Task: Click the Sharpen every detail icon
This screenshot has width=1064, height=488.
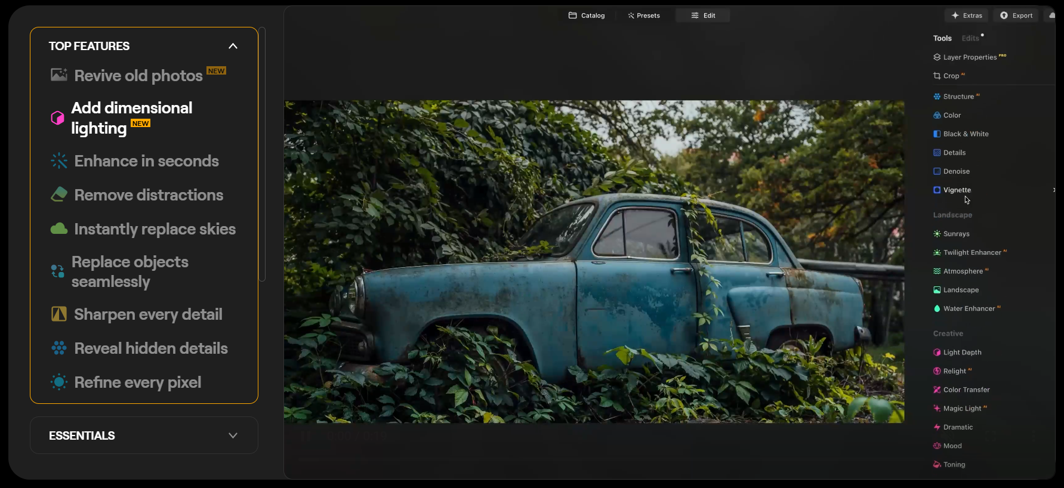Action: [x=58, y=314]
